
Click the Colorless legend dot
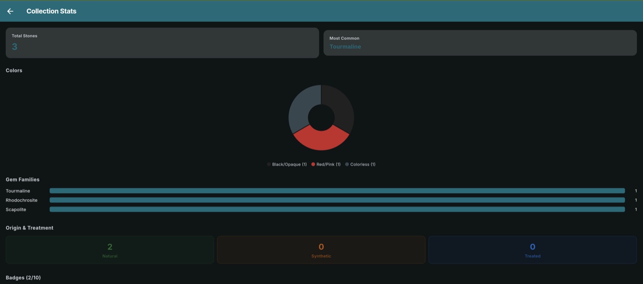point(347,164)
